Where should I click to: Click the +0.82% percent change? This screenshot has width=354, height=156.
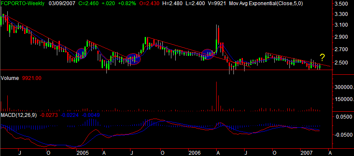(x=127, y=3)
